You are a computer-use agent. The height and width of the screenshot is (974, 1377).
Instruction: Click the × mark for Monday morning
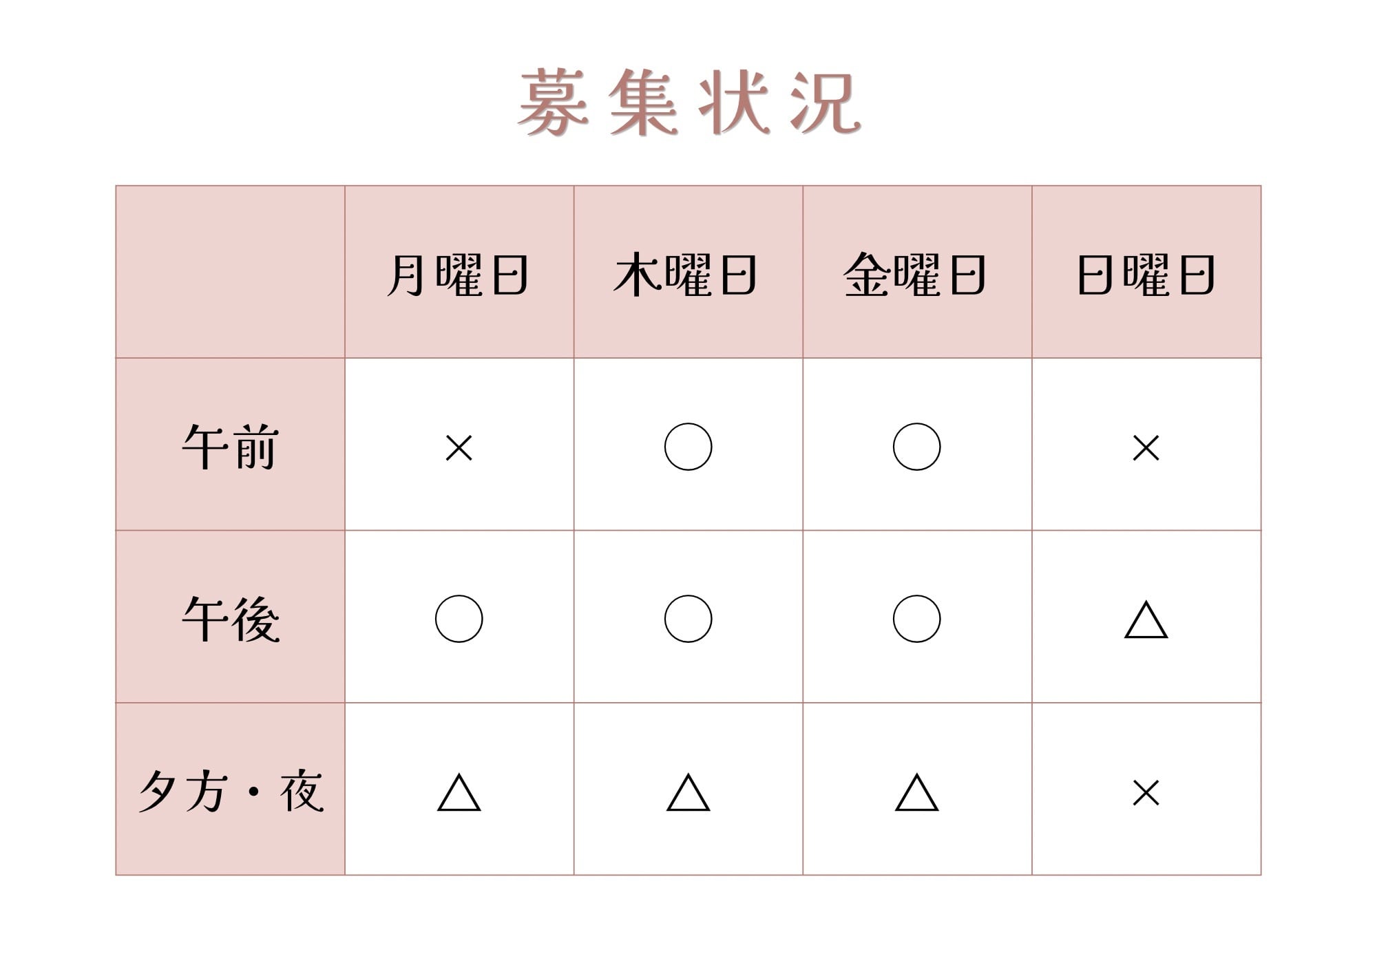coord(459,448)
